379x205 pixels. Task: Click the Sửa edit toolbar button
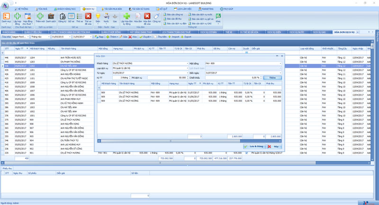123,37
